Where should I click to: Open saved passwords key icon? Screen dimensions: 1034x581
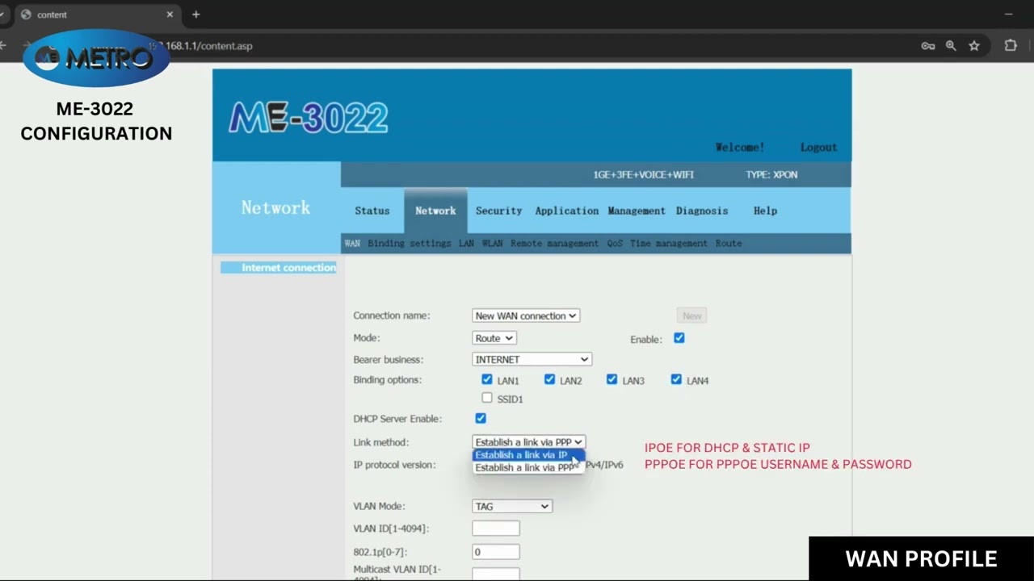[x=928, y=46]
